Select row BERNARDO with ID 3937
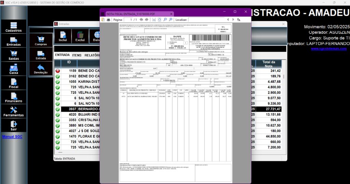This screenshot has width=350, height=184. point(77,109)
